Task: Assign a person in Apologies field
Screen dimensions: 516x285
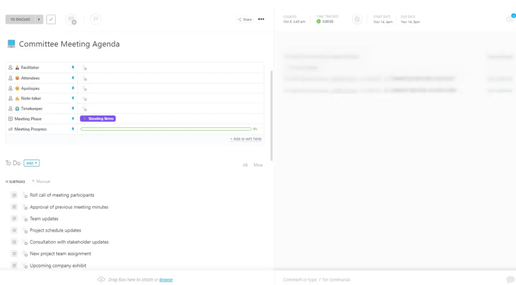Action: (84, 88)
